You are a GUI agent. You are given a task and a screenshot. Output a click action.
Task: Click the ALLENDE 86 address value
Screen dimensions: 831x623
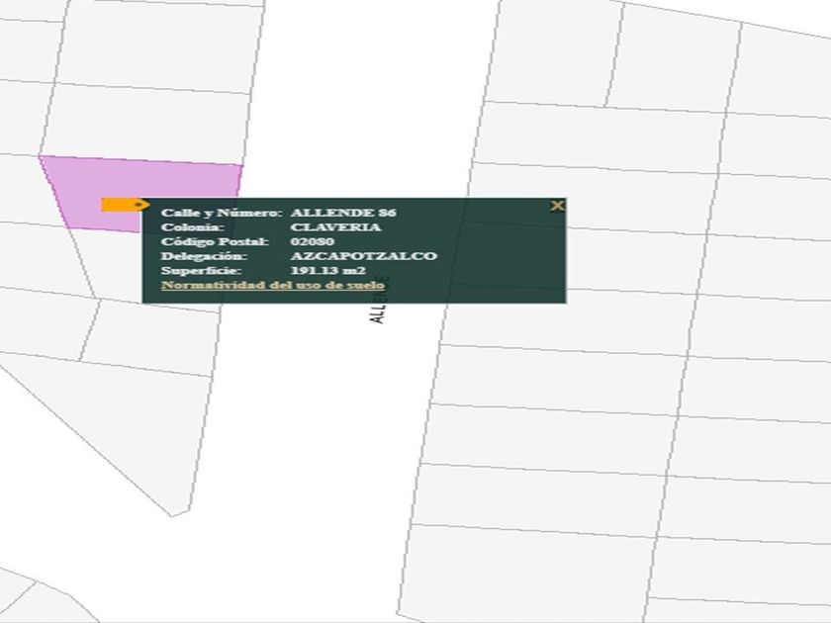click(x=343, y=213)
